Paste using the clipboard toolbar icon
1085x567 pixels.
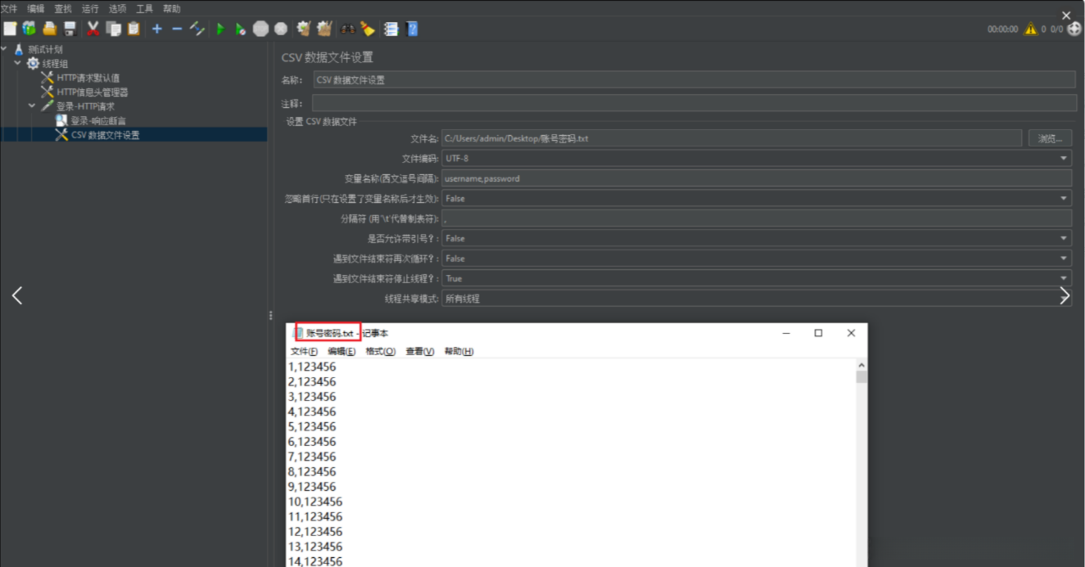(133, 29)
